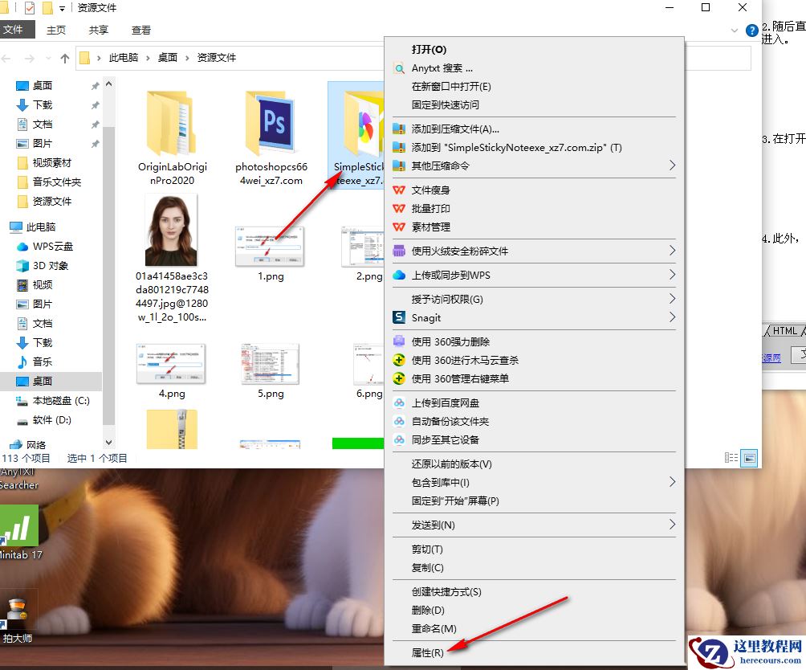806x670 pixels.
Task: Switch to the 查看 ribbon tab
Action: (x=140, y=29)
